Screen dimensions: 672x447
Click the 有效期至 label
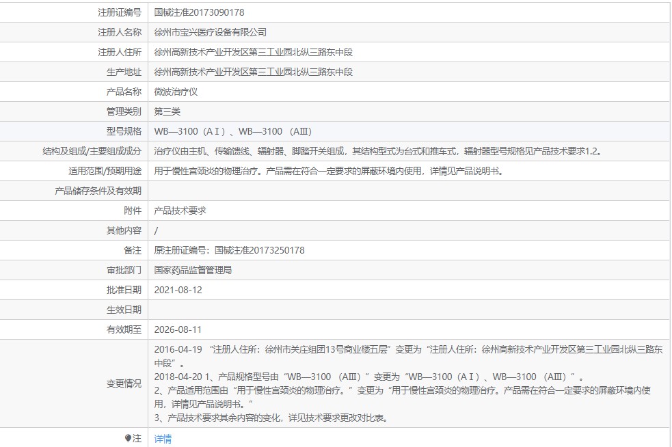(124, 329)
